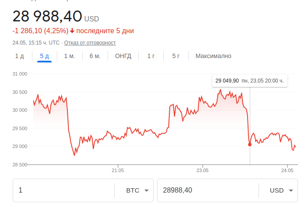
Task: Click the BTC dropdown arrow icon
Action: click(146, 190)
